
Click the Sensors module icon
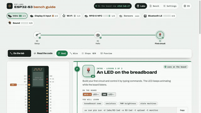coord(121,16)
